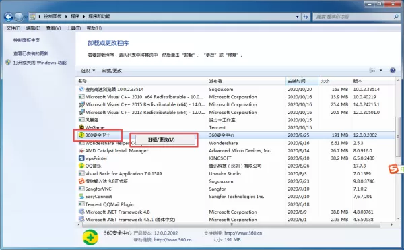The image size is (404, 250).
Task: Click the vertical scrollbar down arrow
Action: (398, 219)
